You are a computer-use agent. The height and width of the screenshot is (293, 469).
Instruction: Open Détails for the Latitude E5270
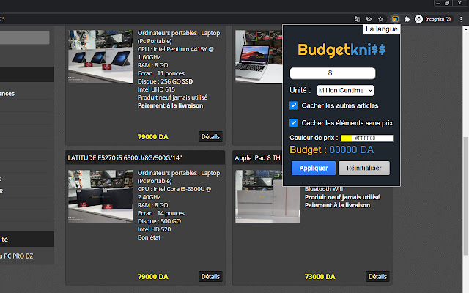(x=210, y=277)
